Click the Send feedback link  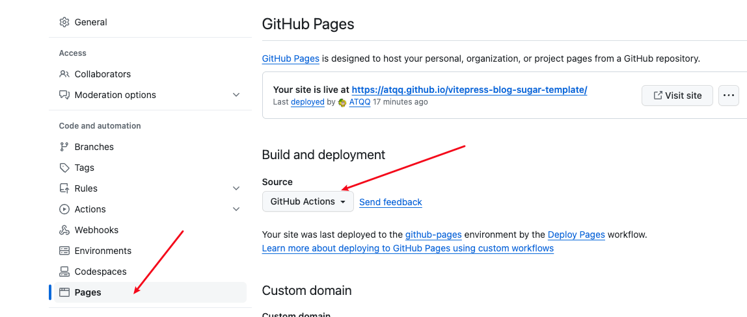click(390, 202)
